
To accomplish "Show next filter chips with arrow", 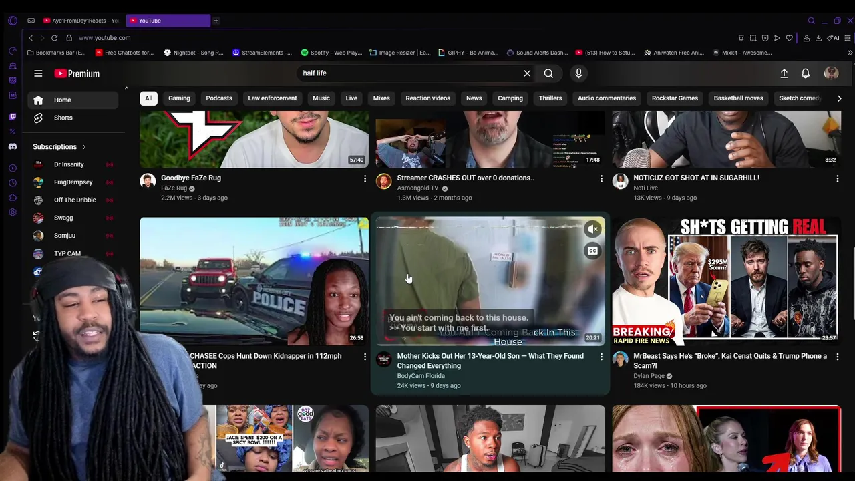I will (839, 98).
